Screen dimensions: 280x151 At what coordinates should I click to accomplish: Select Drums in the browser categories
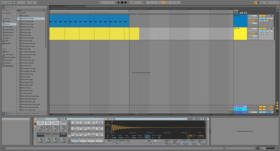7,24
